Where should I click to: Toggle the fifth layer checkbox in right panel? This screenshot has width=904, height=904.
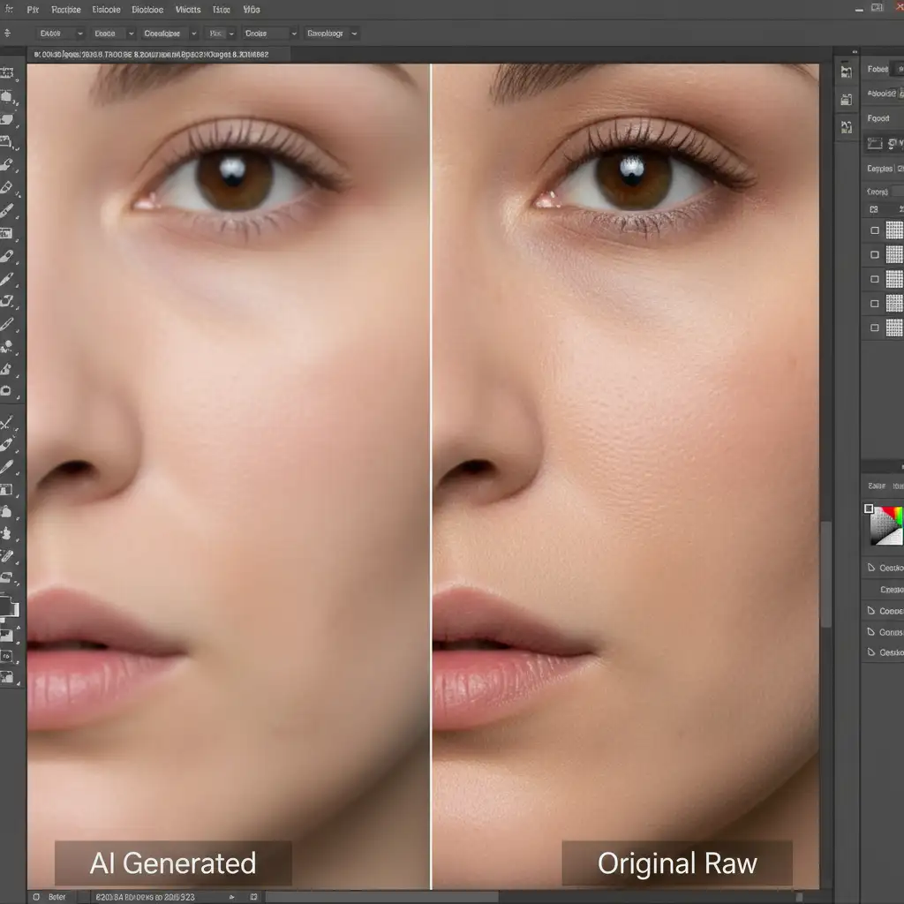[875, 328]
